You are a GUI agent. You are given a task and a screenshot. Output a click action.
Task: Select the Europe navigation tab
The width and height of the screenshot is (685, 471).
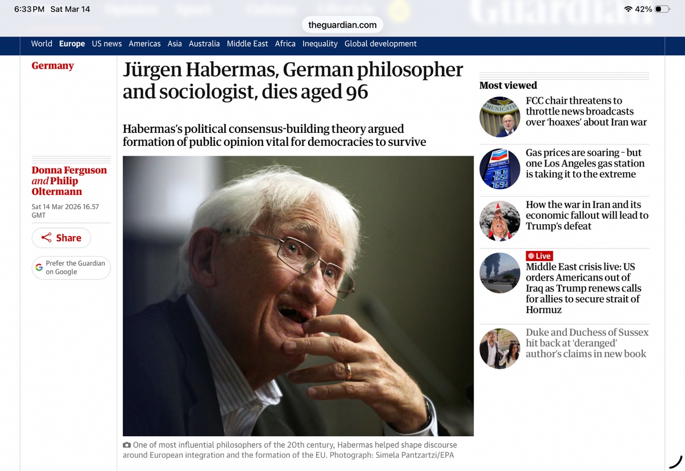pos(72,44)
